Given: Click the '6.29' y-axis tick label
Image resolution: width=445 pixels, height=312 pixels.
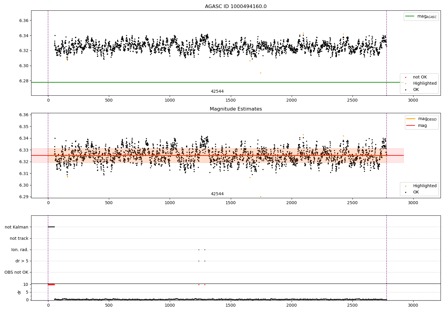Looking at the screenshot, I should point(24,197).
